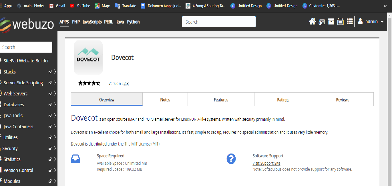Open Security external link icon
This screenshot has width=392, height=186.
[50, 148]
